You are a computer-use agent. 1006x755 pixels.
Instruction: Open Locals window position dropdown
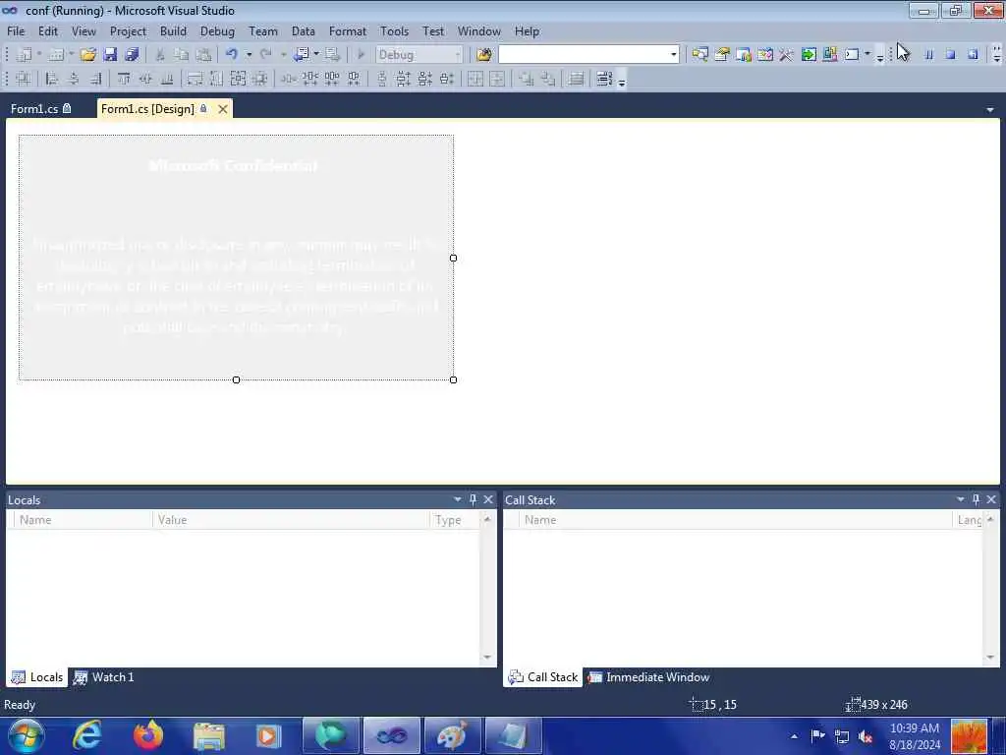coord(458,499)
